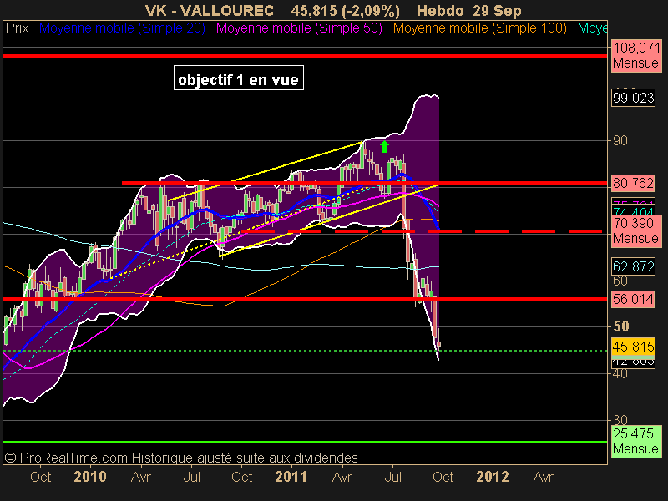
Task: Click the 80,762 resistance price label
Action: pos(633,183)
